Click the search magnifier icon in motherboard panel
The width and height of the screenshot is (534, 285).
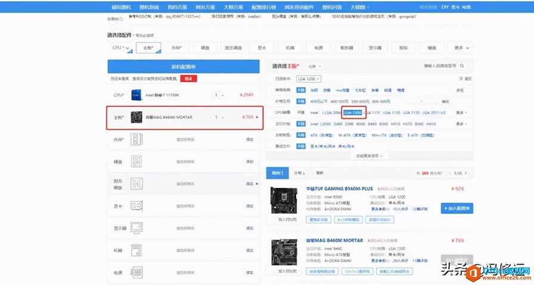tap(462, 65)
